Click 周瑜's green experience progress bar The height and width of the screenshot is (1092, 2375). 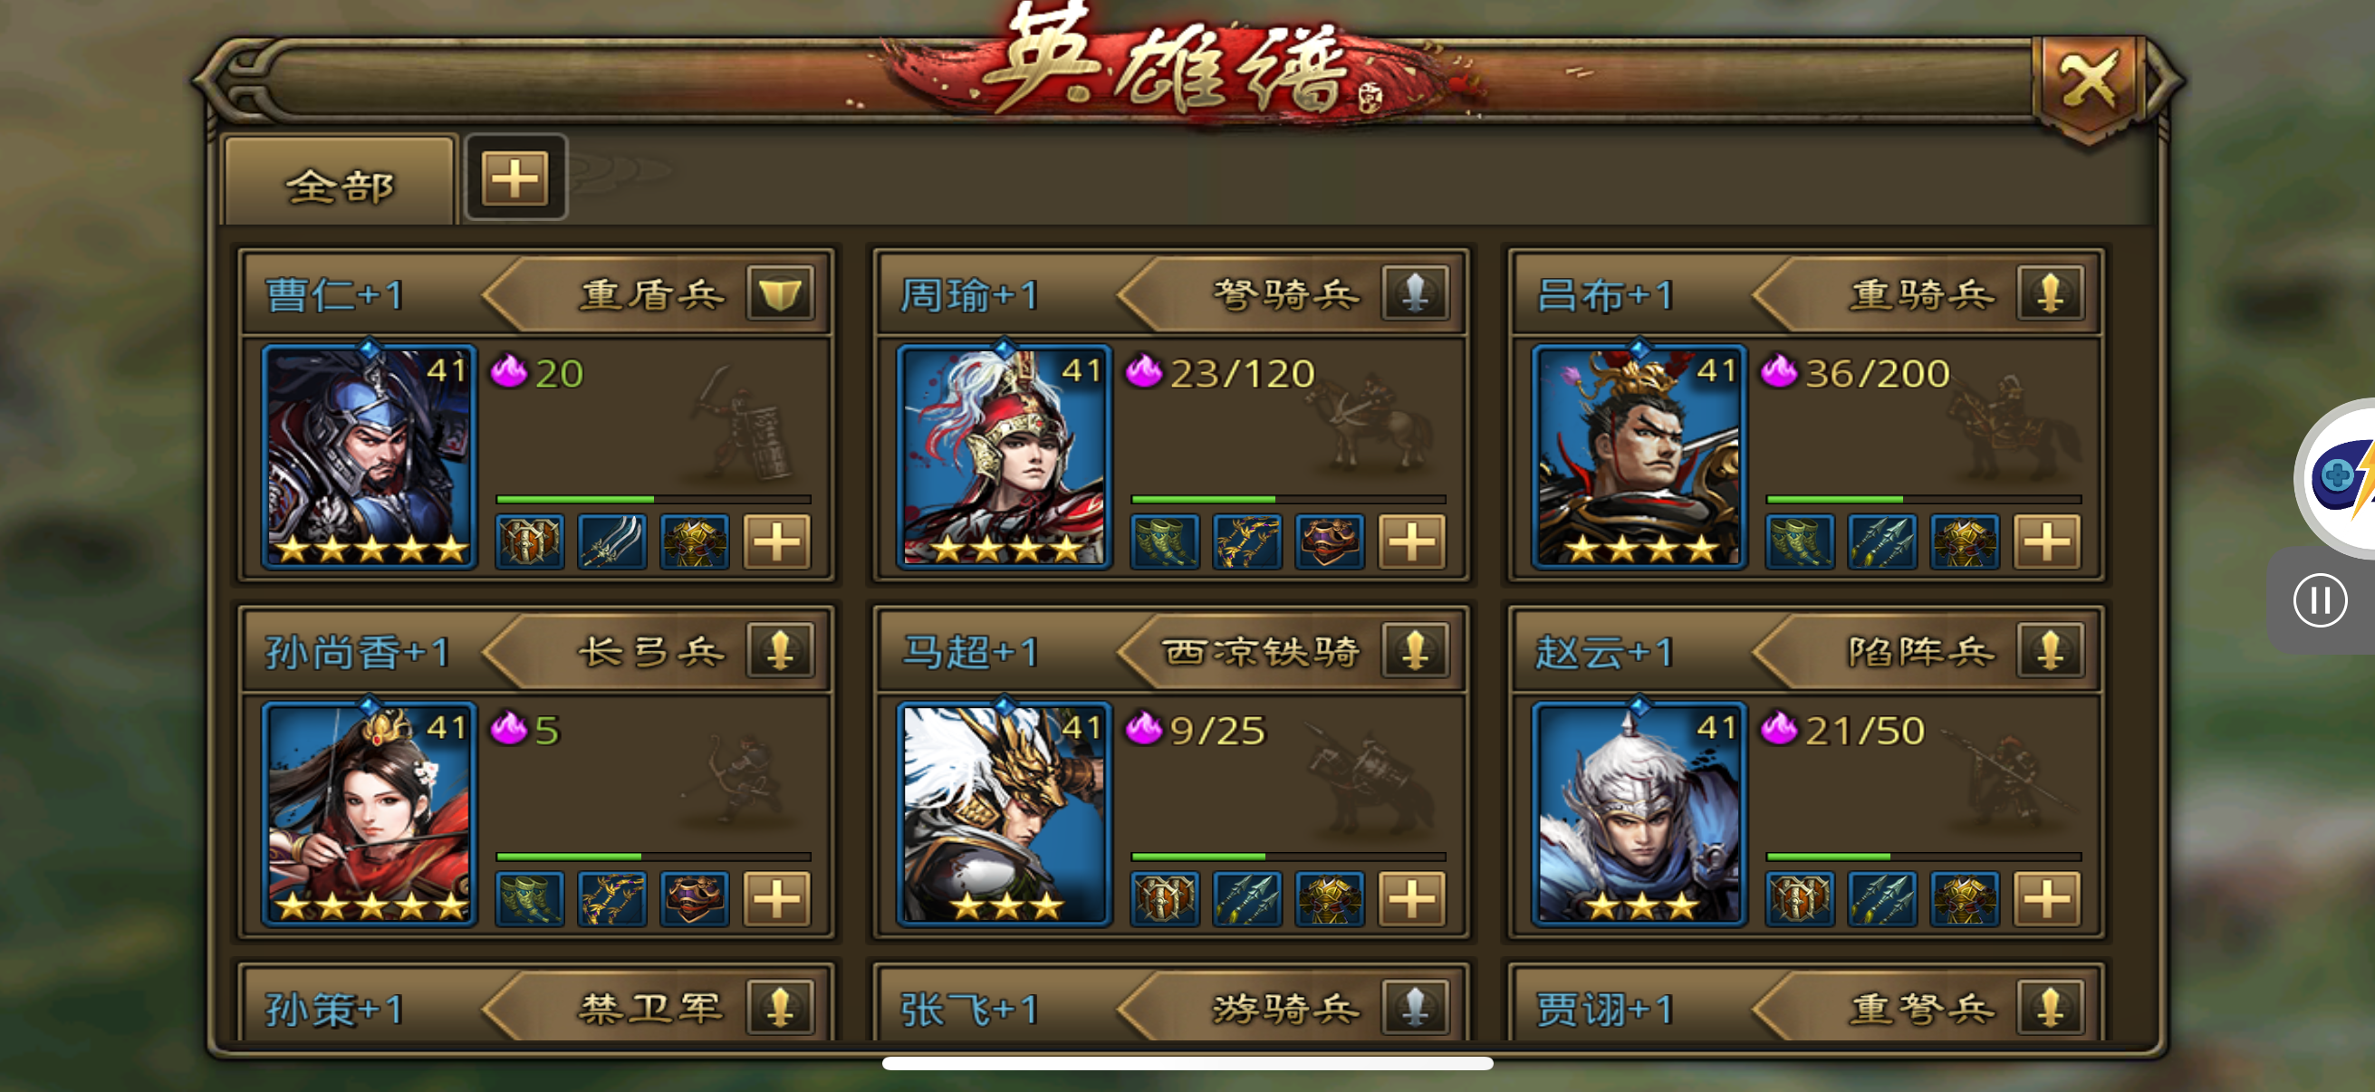pyautogui.click(x=1288, y=500)
